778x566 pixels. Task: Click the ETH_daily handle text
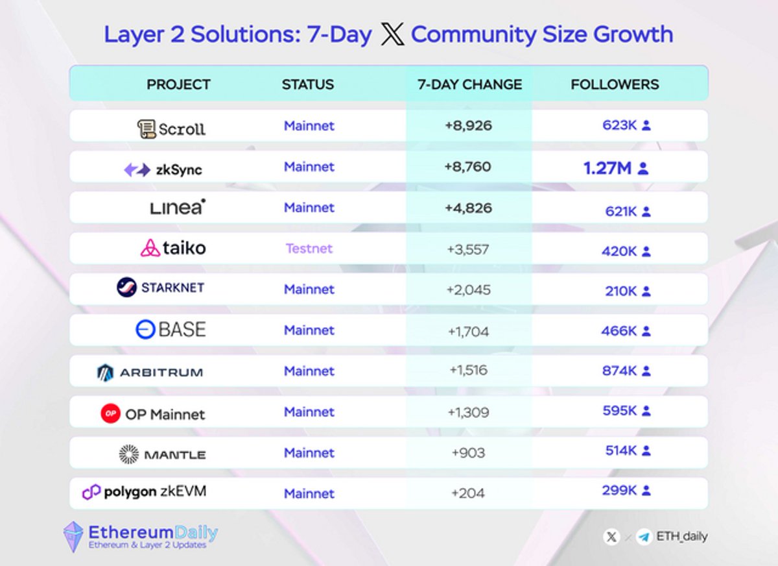tap(681, 537)
